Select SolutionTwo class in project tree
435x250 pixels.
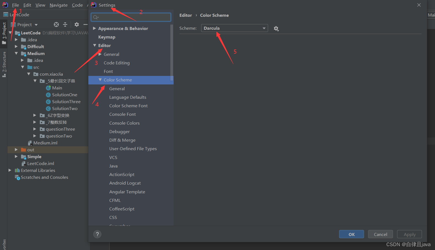pos(65,109)
